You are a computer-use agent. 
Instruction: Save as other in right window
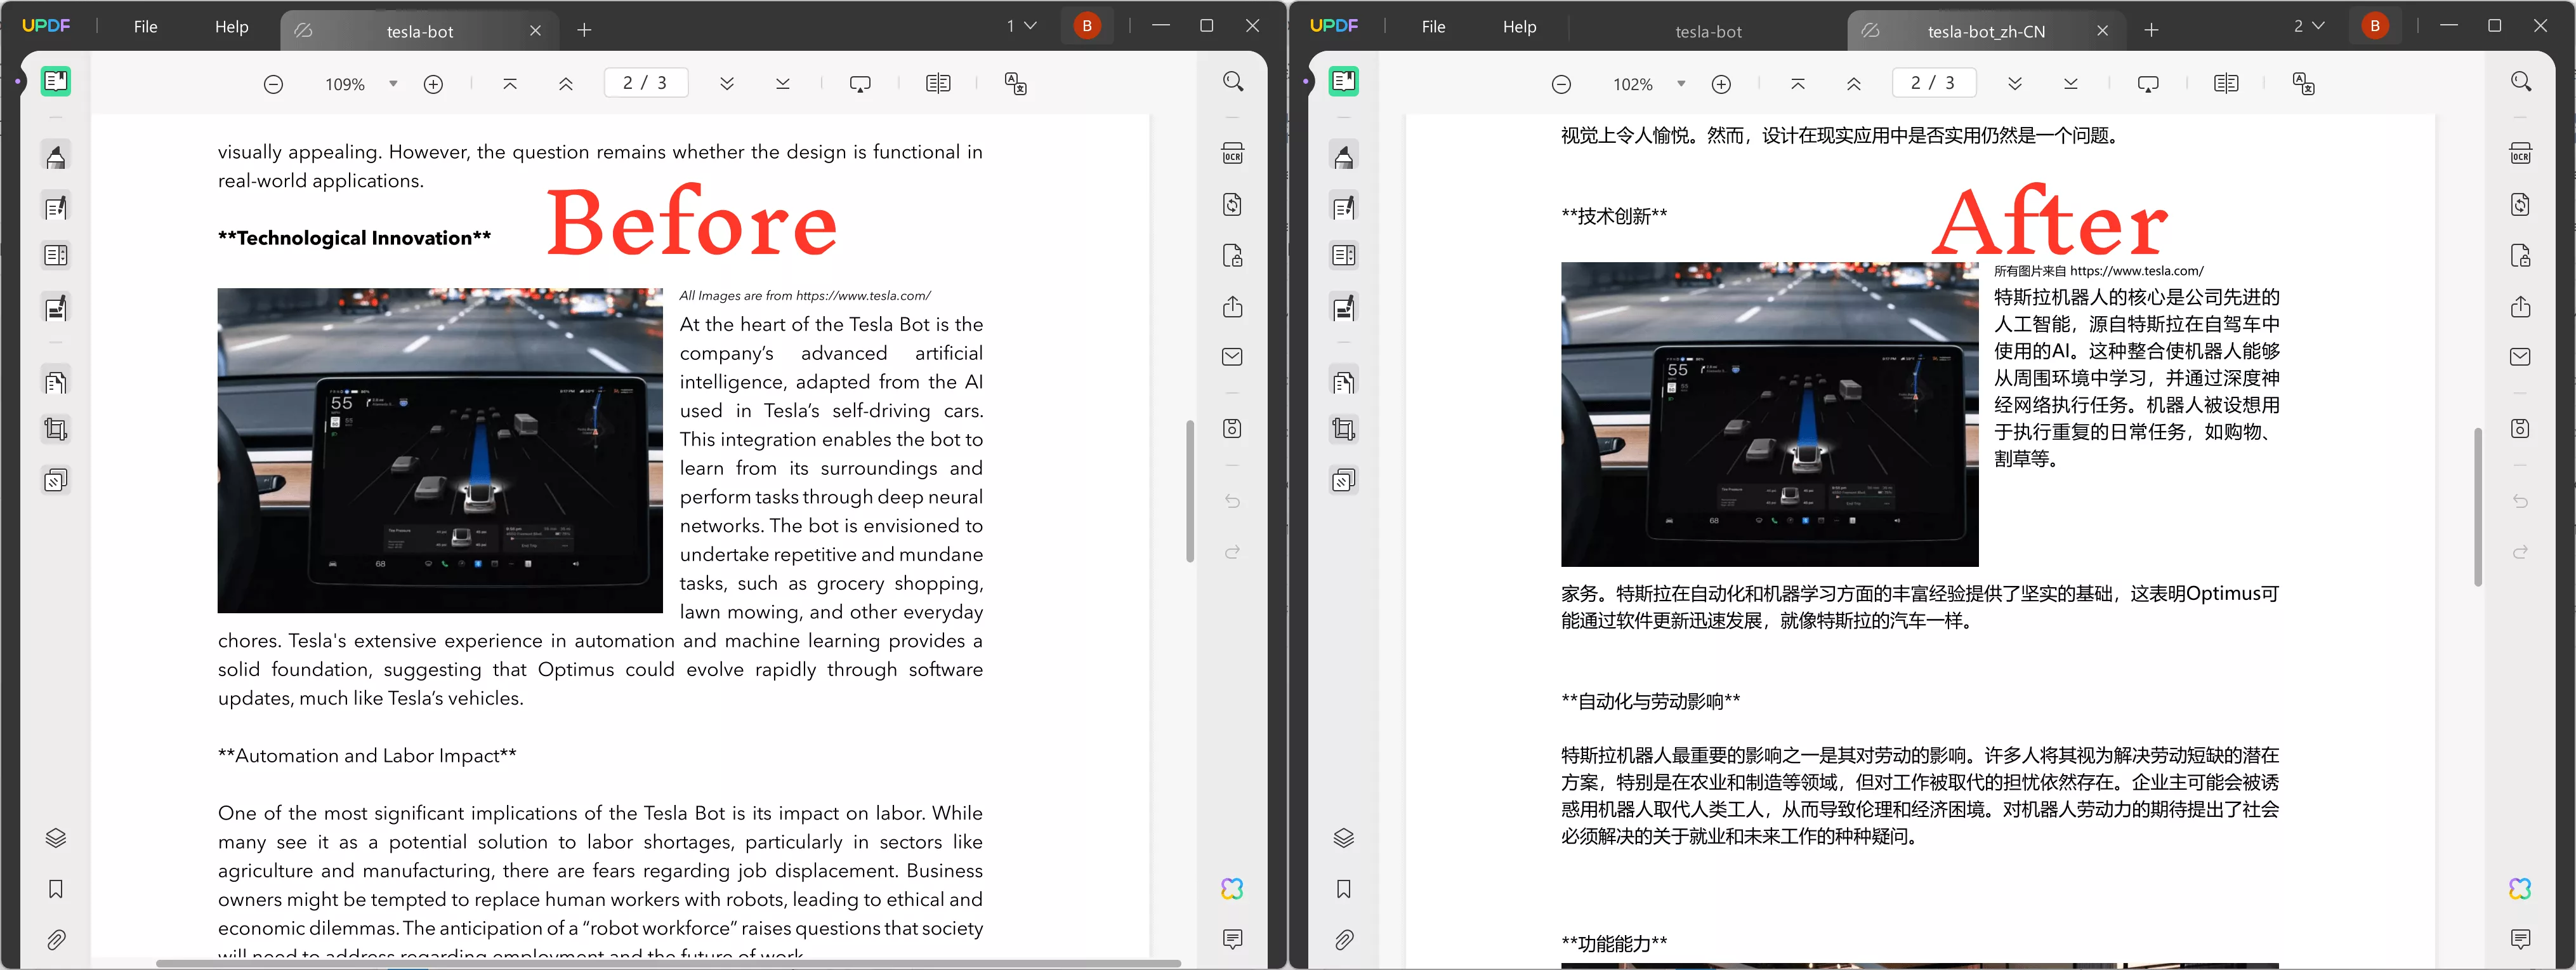pyautogui.click(x=2520, y=429)
